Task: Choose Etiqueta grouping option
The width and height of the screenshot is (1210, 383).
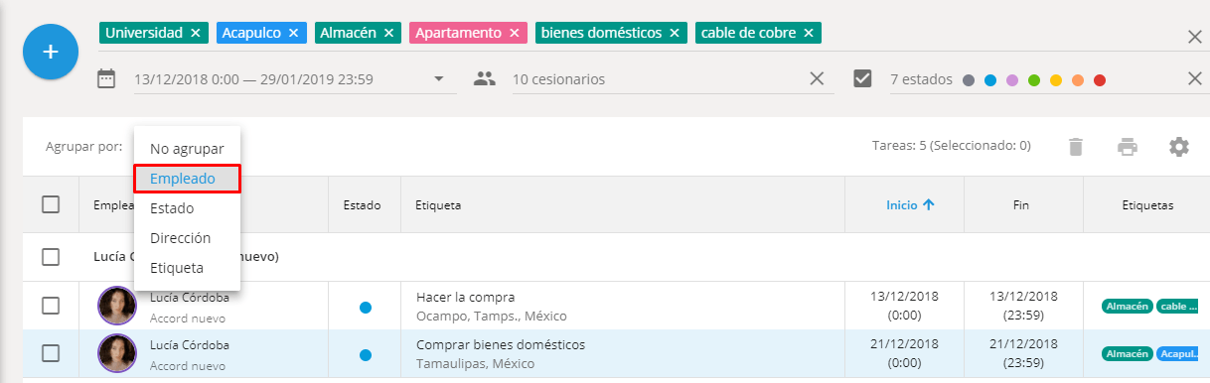Action: pos(187,268)
